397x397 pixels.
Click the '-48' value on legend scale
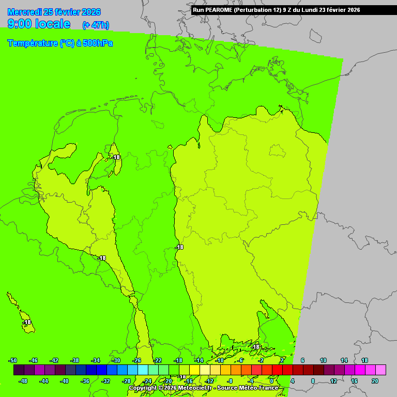pos(24,381)
